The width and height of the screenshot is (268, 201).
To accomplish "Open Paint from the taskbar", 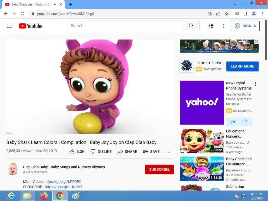I will click(x=76, y=196).
